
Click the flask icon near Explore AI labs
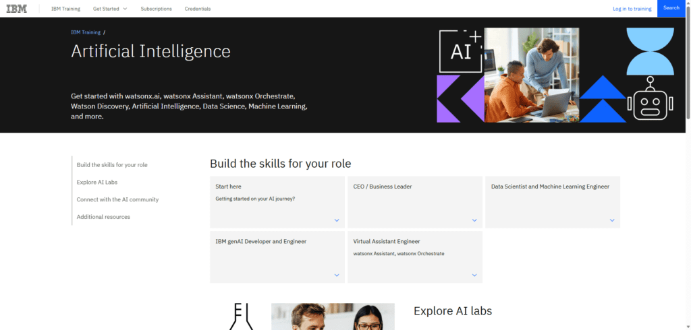(x=241, y=317)
